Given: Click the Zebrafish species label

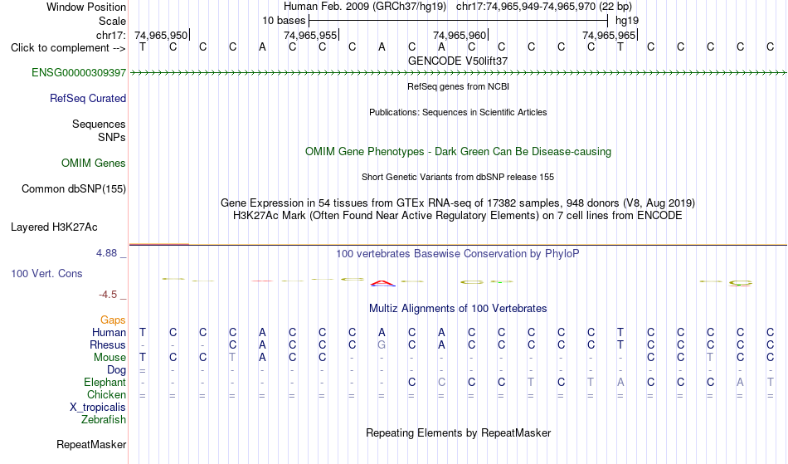Looking at the screenshot, I should click(x=104, y=420).
